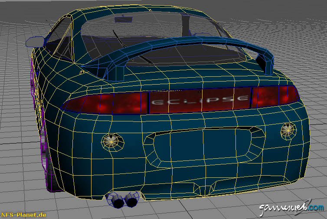Select the interior rearview mirror

tap(124, 20)
